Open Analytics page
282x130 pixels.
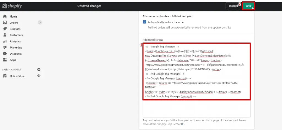coord(15,41)
